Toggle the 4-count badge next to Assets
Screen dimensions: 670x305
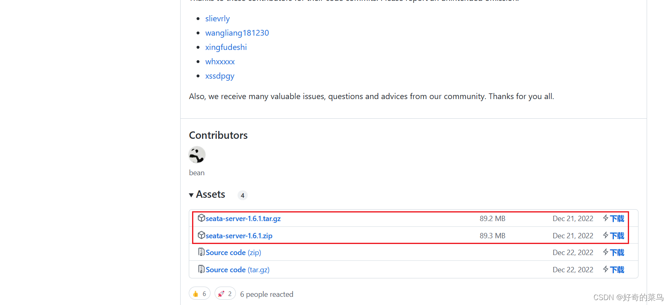pyautogui.click(x=242, y=195)
